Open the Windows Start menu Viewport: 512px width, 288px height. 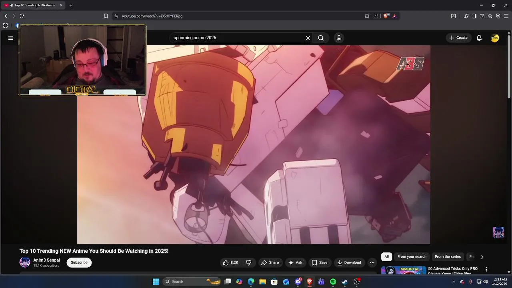pyautogui.click(x=156, y=282)
